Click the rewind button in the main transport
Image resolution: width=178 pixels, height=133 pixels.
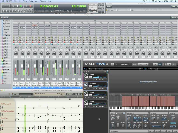point(3,6)
